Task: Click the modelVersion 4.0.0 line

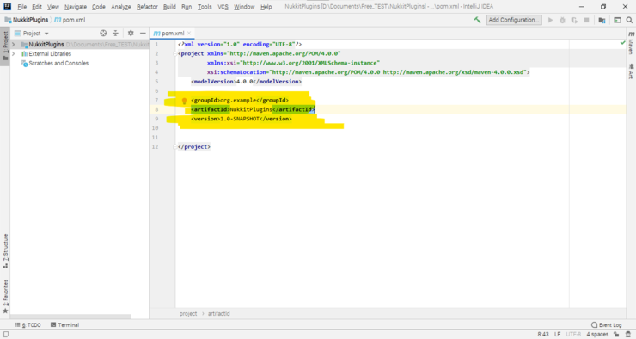Action: point(246,82)
